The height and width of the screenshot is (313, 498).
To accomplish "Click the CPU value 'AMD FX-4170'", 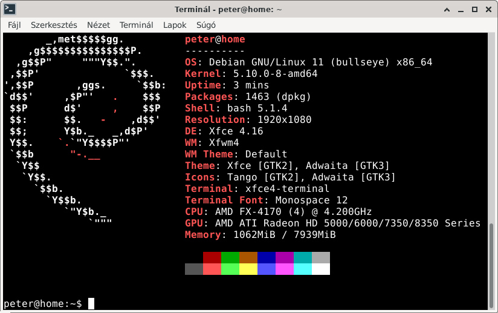I will [248, 211].
